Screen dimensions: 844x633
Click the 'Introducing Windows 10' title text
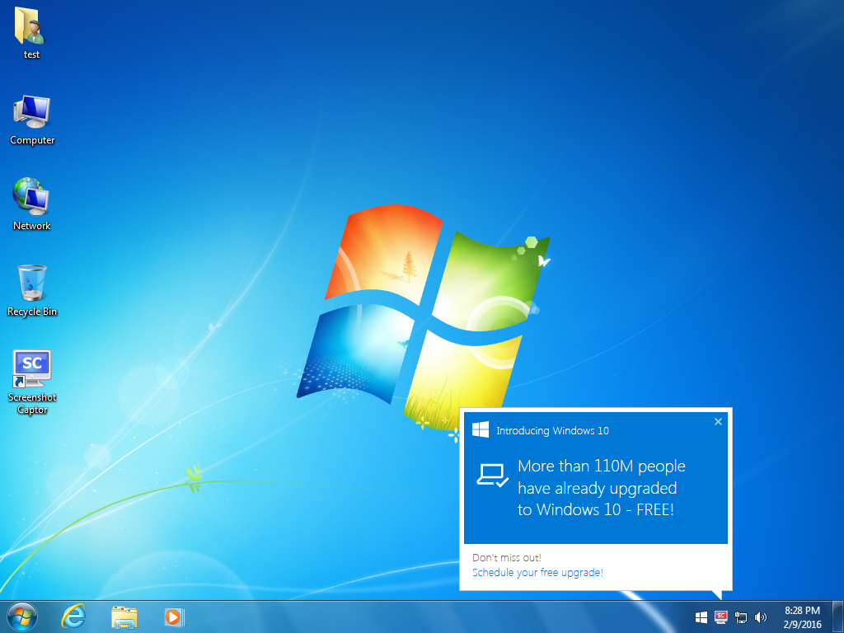point(552,430)
